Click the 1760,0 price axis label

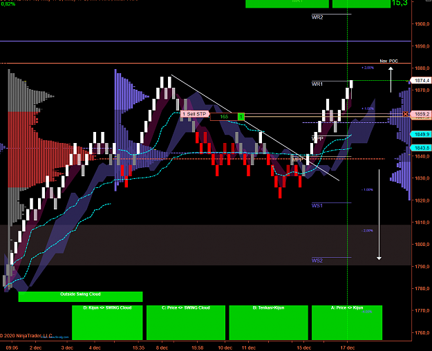[x=422, y=332]
